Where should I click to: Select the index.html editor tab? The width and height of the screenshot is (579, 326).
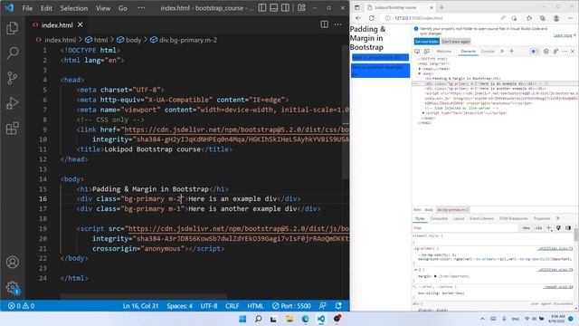(x=56, y=24)
